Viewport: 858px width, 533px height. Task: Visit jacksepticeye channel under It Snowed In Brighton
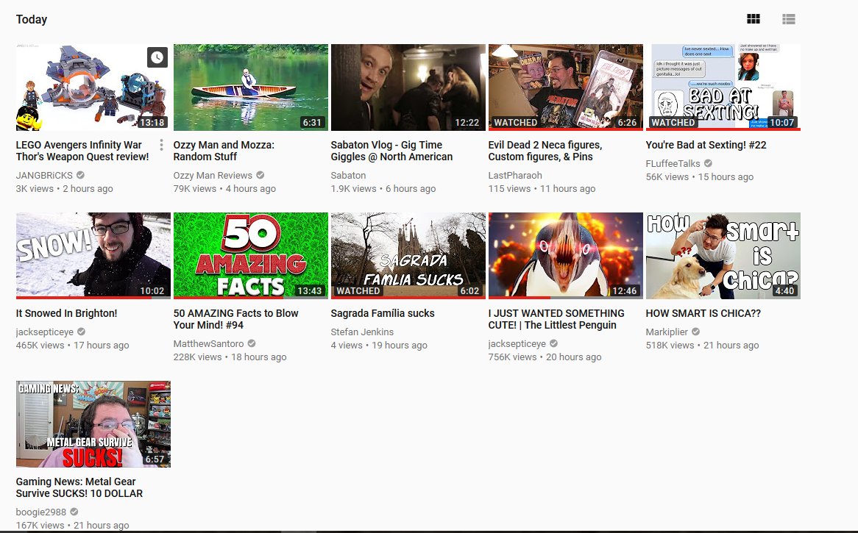pyautogui.click(x=44, y=332)
